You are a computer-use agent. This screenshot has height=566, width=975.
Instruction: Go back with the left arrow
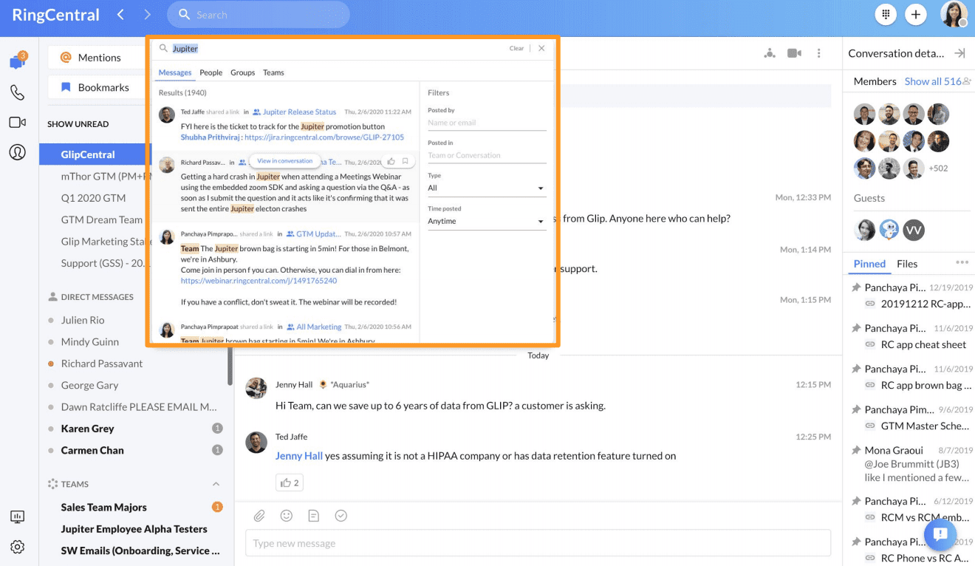120,15
